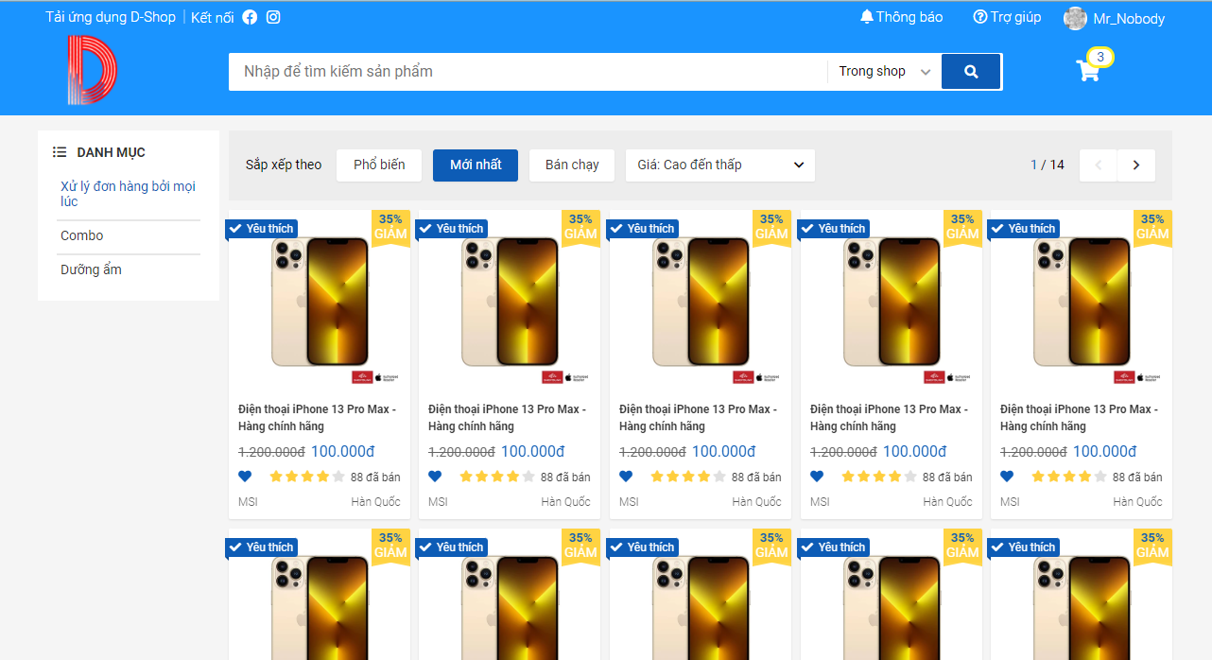Switch sorting to Bán chạy
1212x660 pixels.
[x=571, y=165]
